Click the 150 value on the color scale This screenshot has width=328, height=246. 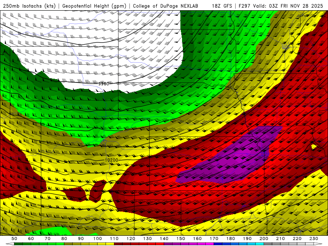click(x=181, y=239)
